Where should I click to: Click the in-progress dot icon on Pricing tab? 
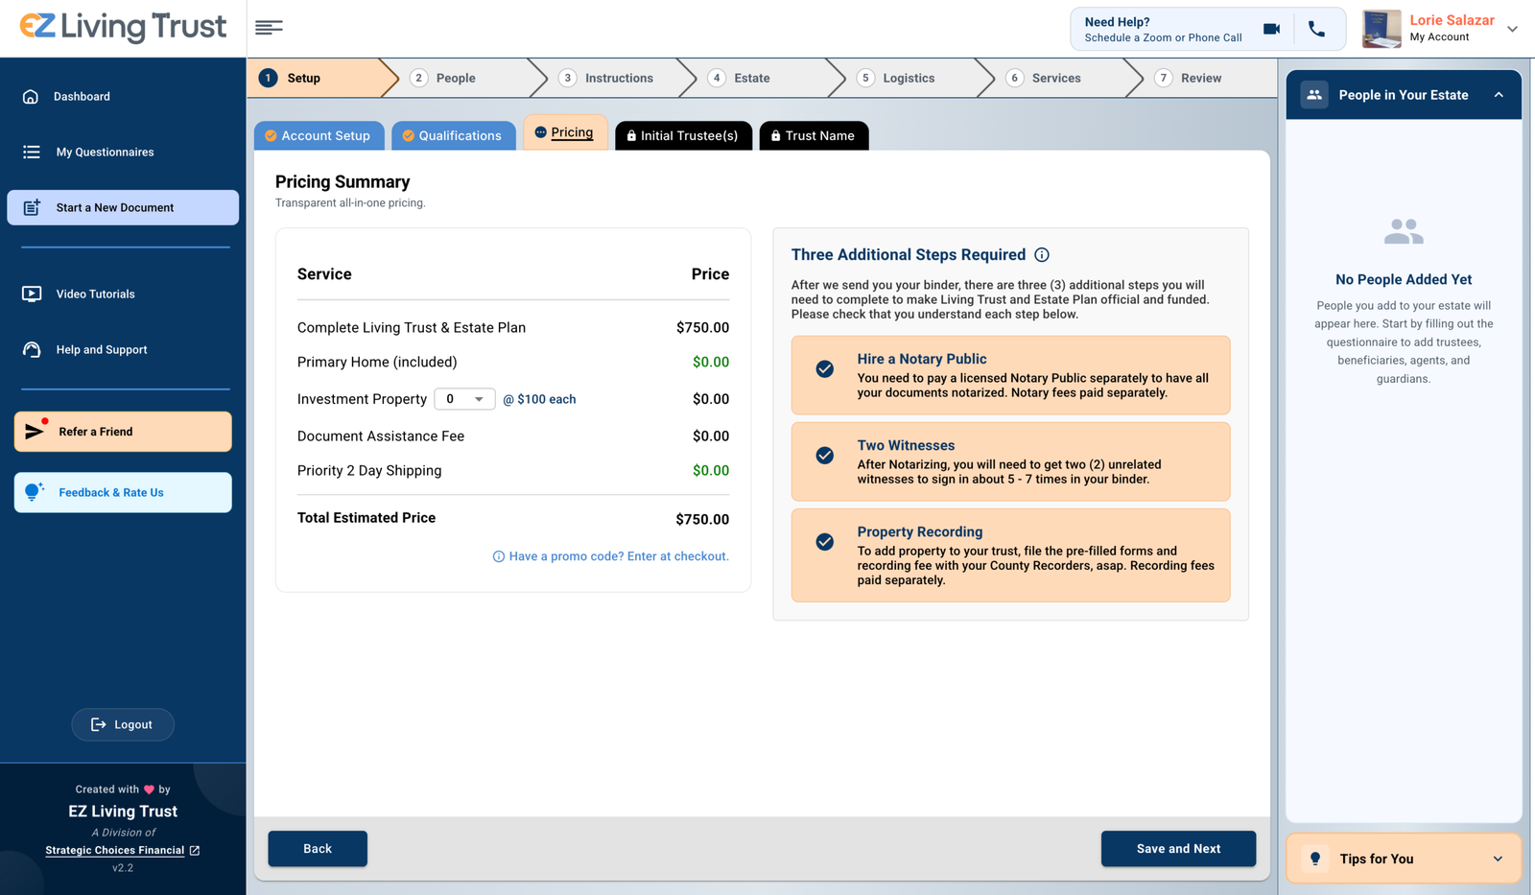pyautogui.click(x=540, y=132)
